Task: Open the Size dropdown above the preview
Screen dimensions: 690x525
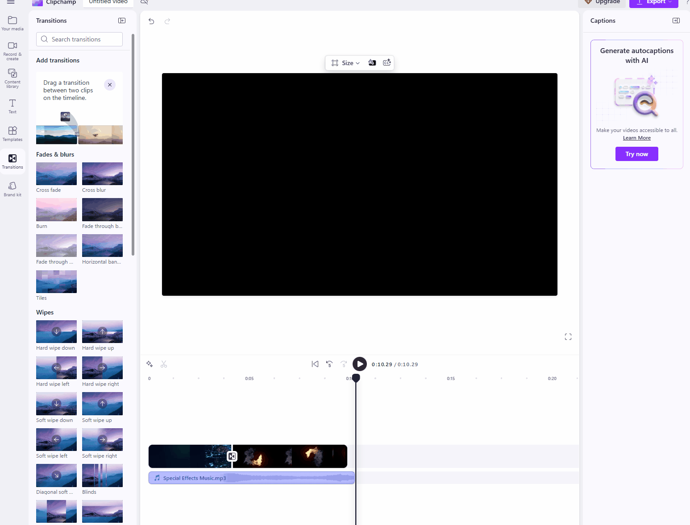Action: (346, 62)
